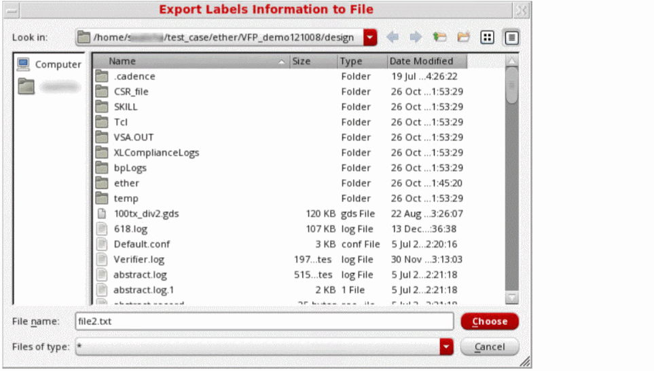The height and width of the screenshot is (371, 654).
Task: Select the 618.log file
Action: pos(130,229)
